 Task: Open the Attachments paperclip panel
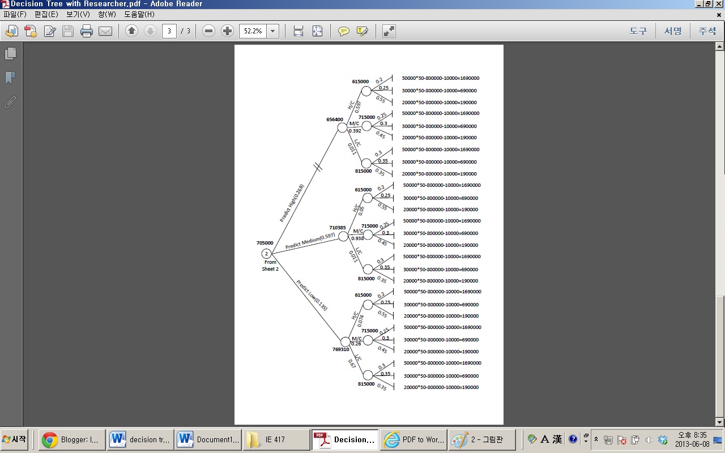tap(9, 102)
